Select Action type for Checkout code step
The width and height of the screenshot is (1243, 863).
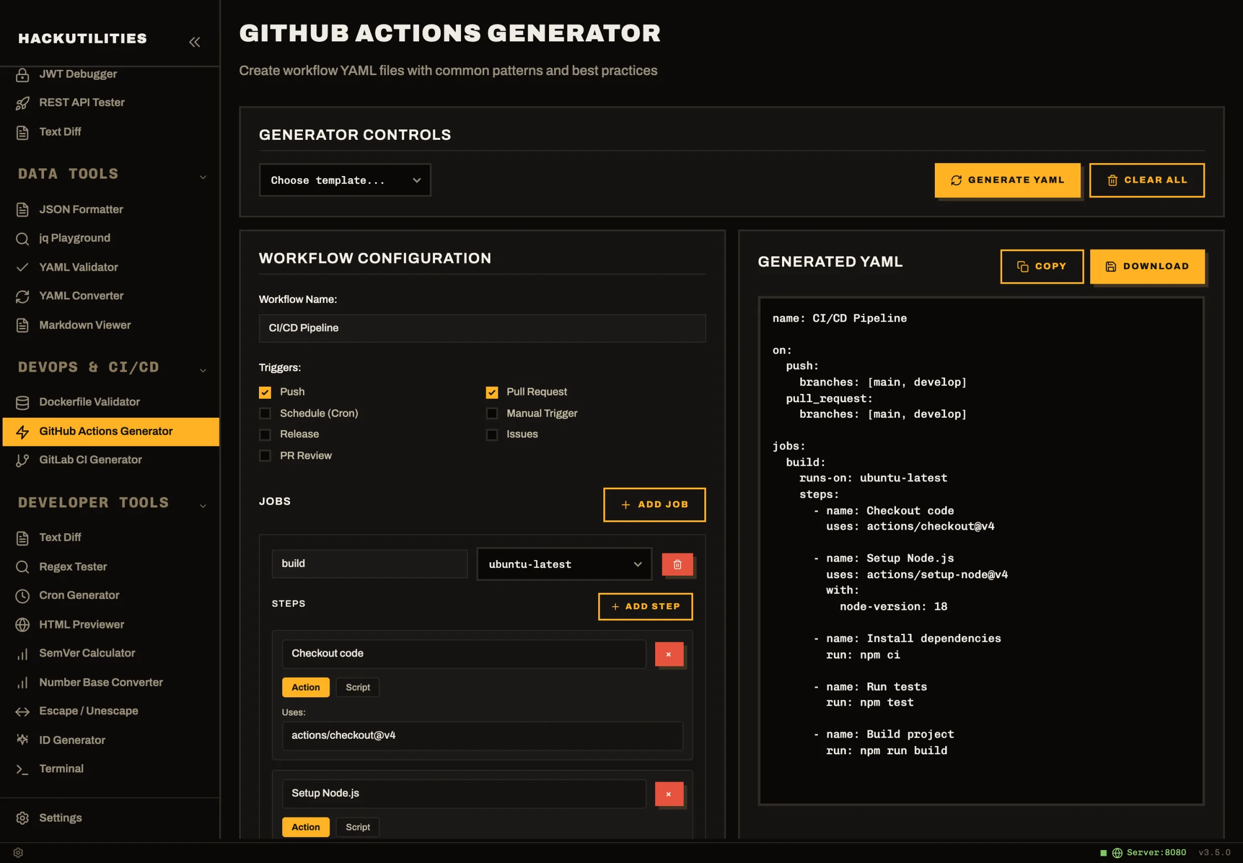click(306, 688)
